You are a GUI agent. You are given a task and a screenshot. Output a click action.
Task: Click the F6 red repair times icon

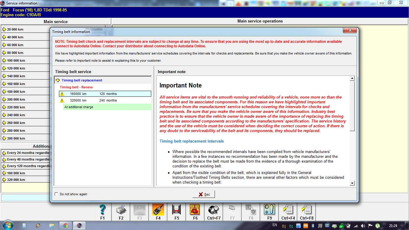tap(195, 210)
